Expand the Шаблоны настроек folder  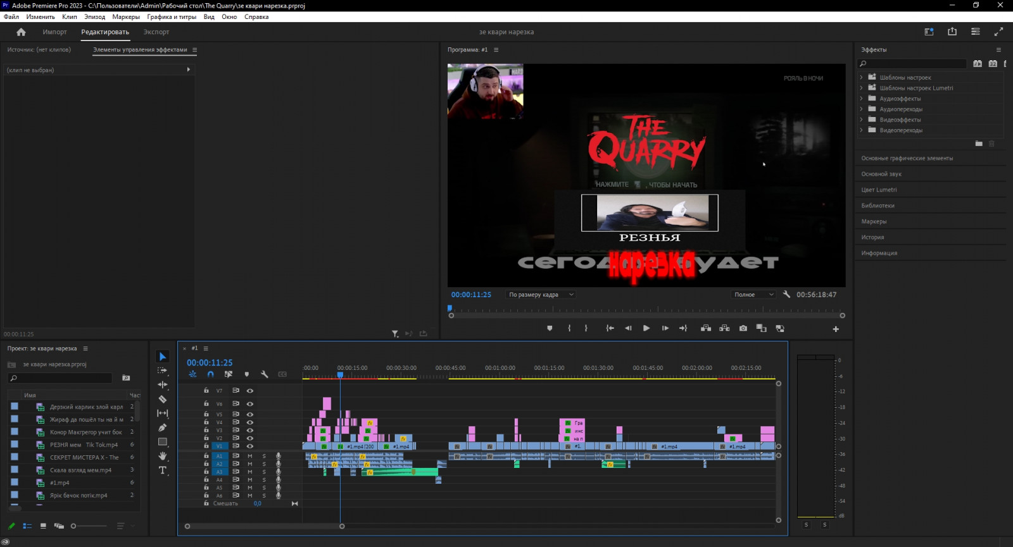click(x=861, y=77)
